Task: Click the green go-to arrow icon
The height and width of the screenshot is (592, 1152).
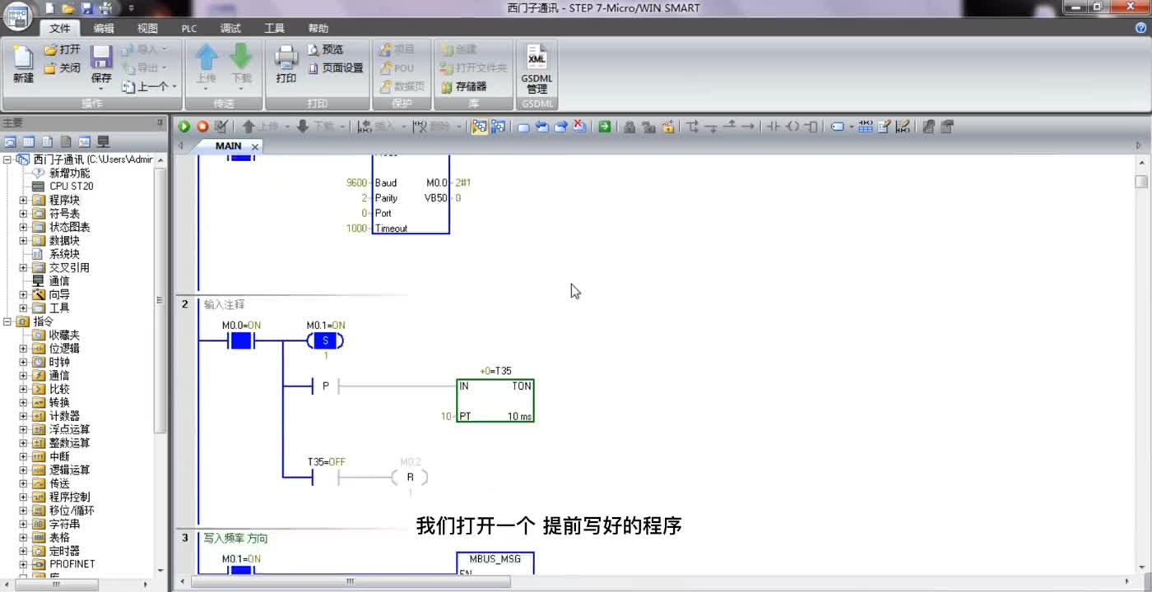Action: point(605,127)
